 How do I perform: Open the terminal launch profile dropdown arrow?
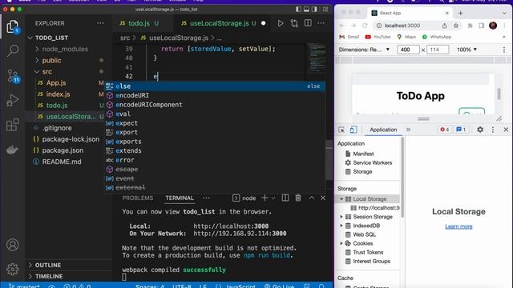(x=273, y=198)
